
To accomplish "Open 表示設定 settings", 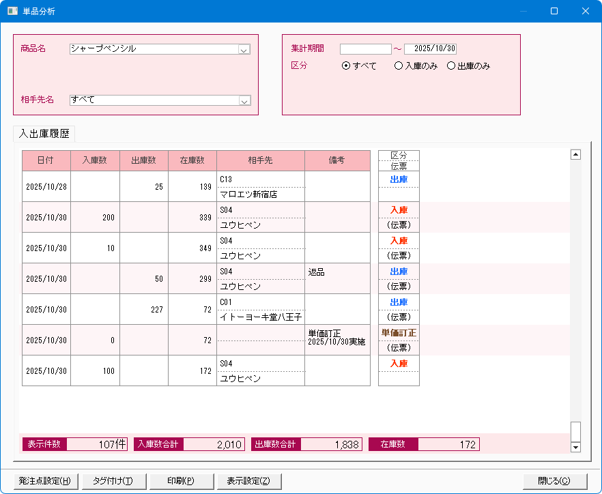I will tap(248, 481).
